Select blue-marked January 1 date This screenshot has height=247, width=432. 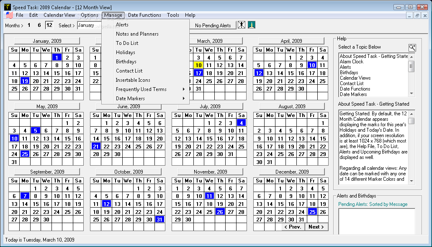pyautogui.click(x=57, y=57)
